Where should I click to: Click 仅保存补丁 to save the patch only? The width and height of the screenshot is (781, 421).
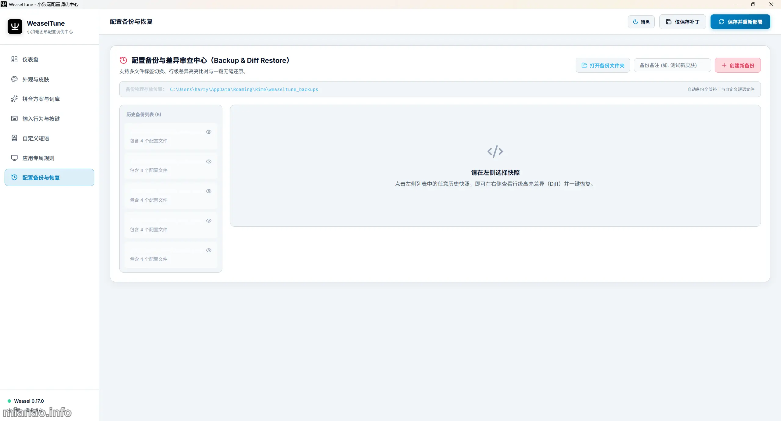[682, 22]
